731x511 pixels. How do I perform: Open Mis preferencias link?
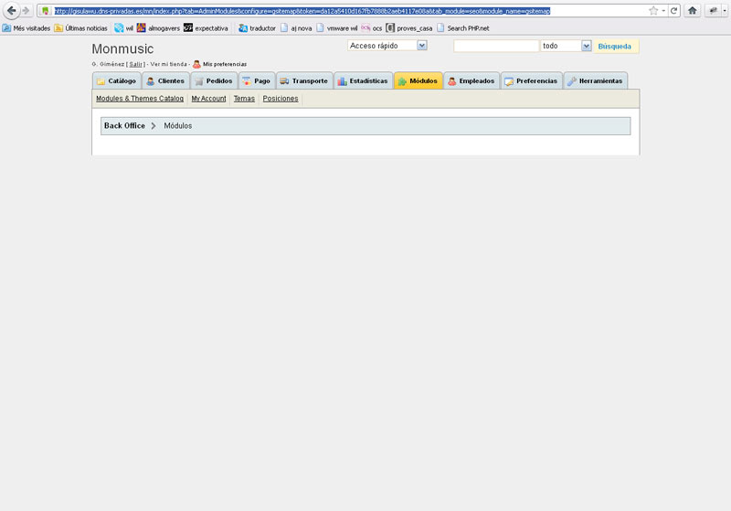pos(225,64)
